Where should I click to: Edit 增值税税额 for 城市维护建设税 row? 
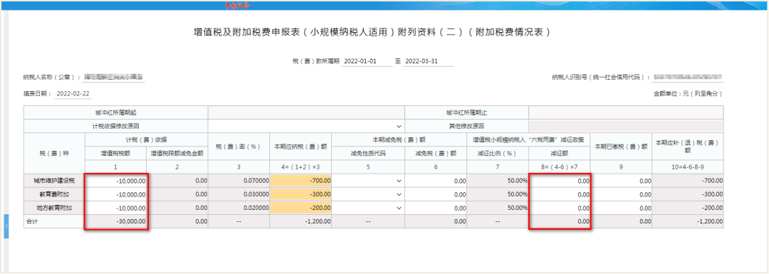[116, 181]
